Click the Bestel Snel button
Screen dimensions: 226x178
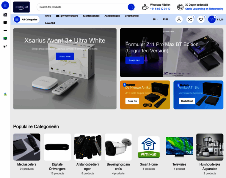(187, 101)
